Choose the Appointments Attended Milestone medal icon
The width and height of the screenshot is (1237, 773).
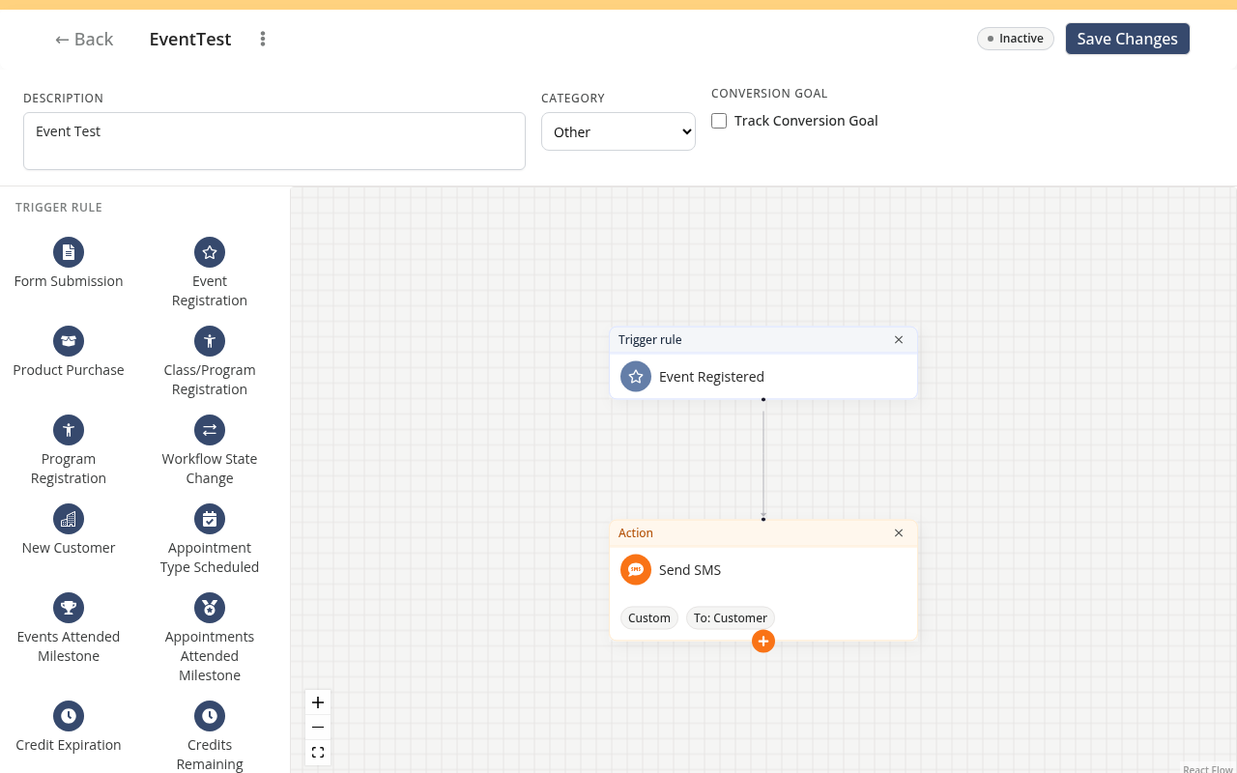(210, 608)
